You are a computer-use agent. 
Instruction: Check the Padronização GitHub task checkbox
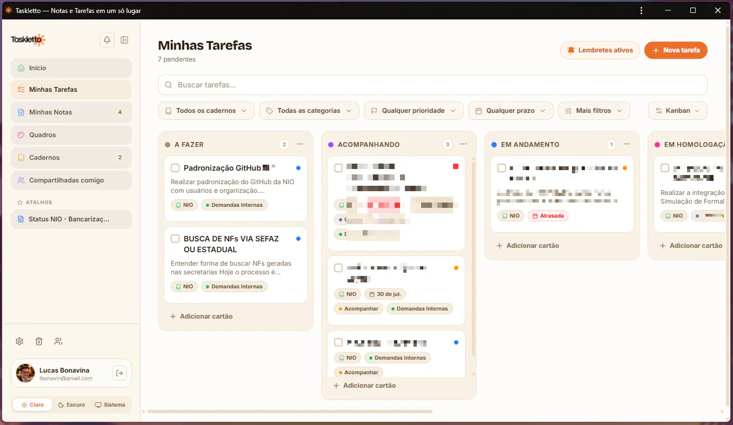[175, 168]
